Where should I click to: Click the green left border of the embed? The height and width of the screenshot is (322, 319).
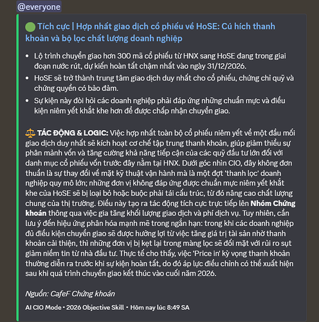pyautogui.click(x=17, y=167)
